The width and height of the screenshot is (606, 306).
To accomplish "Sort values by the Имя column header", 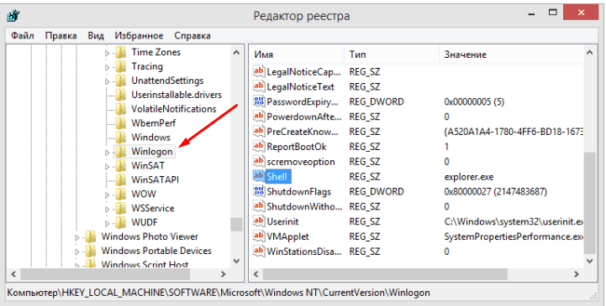I will click(x=297, y=54).
